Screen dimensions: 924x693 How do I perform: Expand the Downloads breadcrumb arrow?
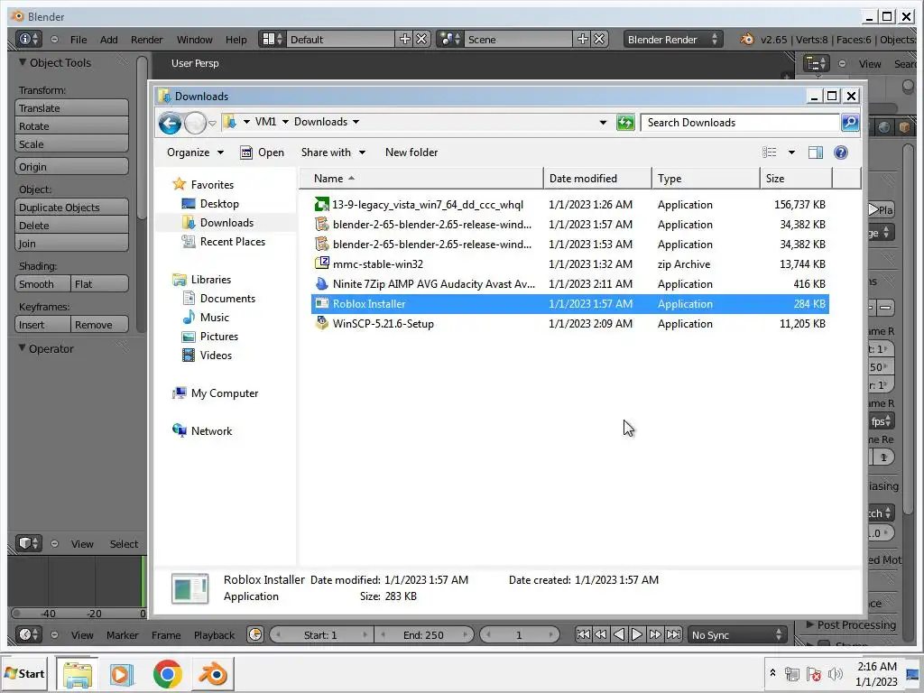[356, 122]
